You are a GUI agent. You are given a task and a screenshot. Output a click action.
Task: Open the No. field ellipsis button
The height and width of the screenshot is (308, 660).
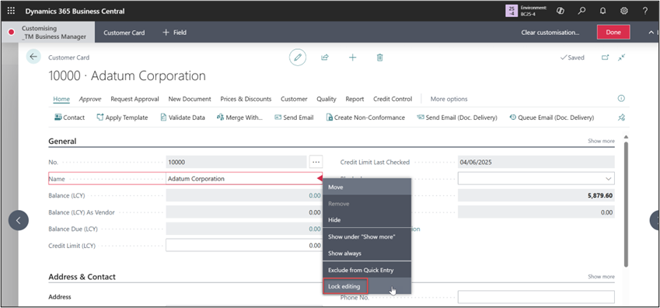pos(316,162)
